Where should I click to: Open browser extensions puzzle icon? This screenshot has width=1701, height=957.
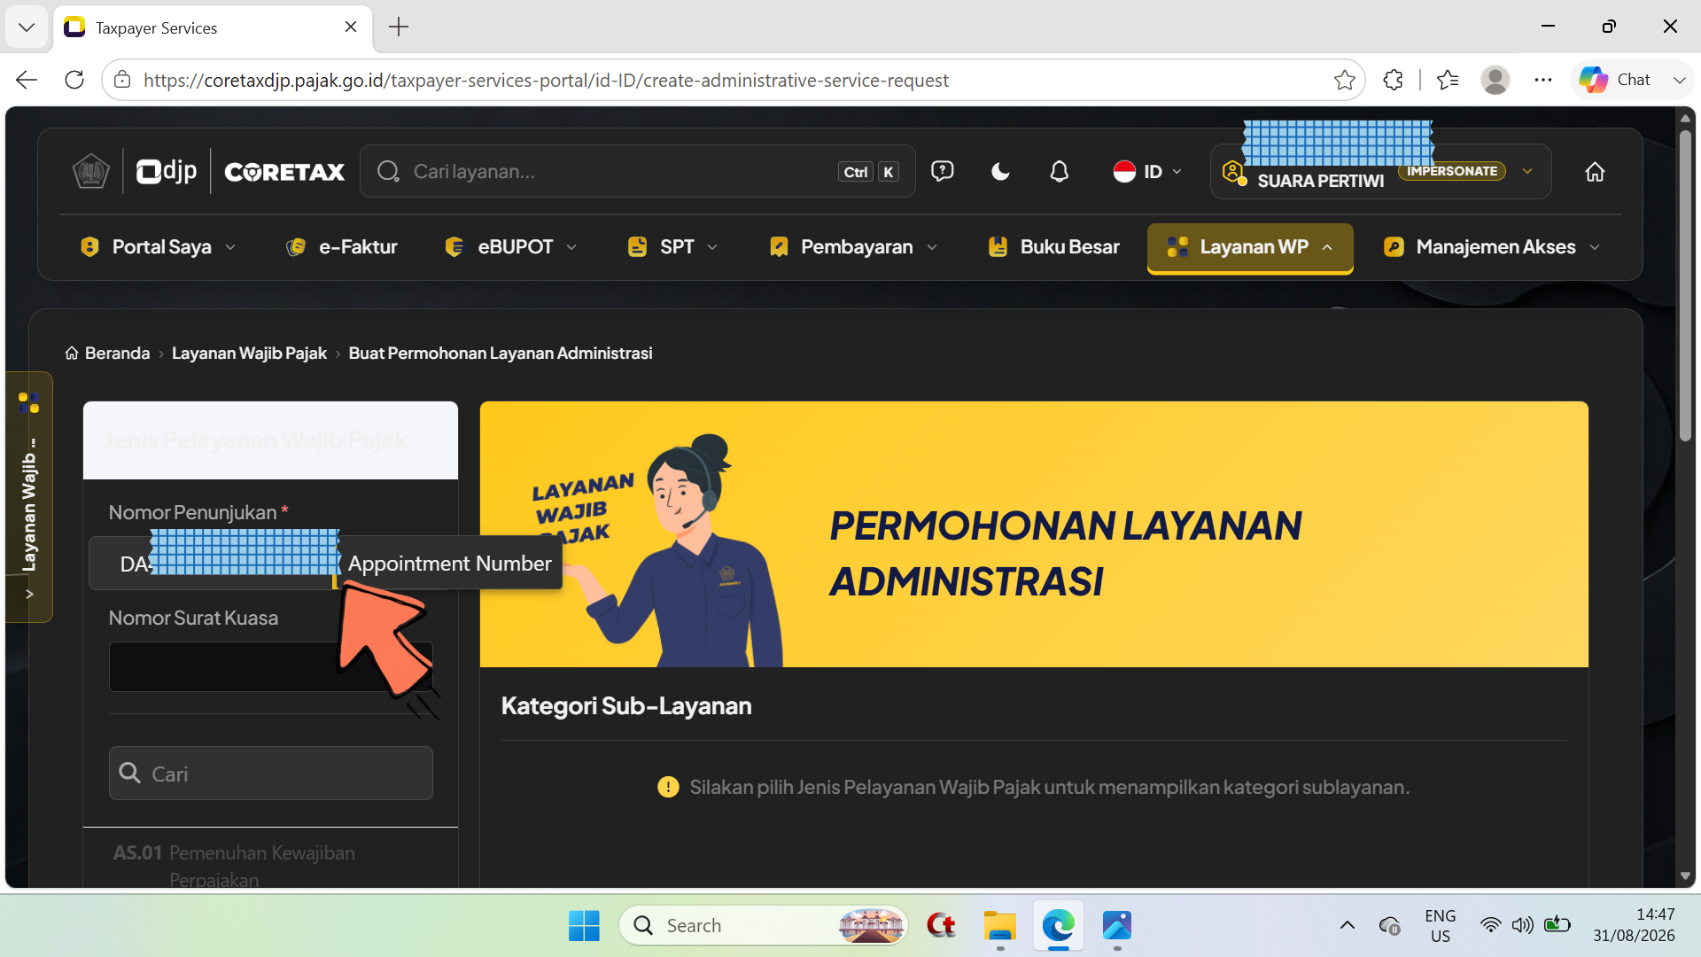tap(1393, 80)
